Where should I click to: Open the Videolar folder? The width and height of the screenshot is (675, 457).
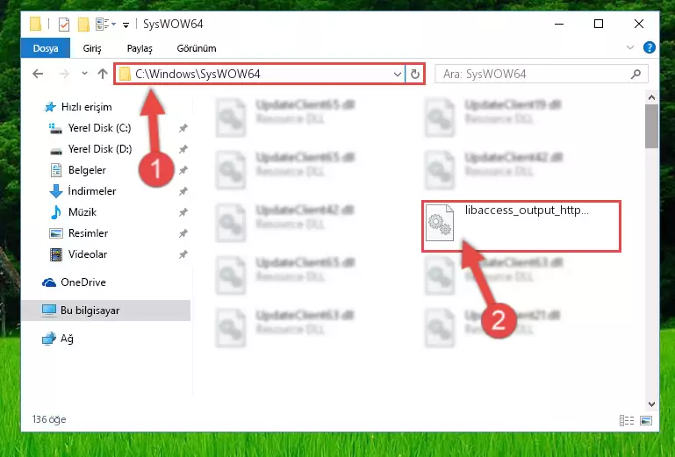point(78,254)
